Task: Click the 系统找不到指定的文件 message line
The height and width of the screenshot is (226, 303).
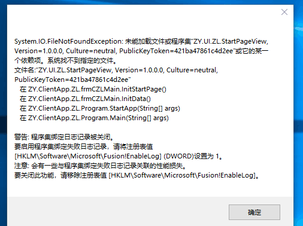Action: (65, 60)
